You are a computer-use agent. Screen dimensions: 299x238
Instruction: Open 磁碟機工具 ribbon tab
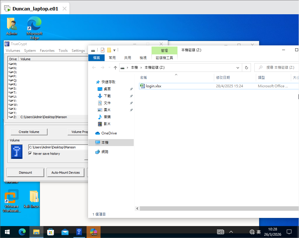164,58
